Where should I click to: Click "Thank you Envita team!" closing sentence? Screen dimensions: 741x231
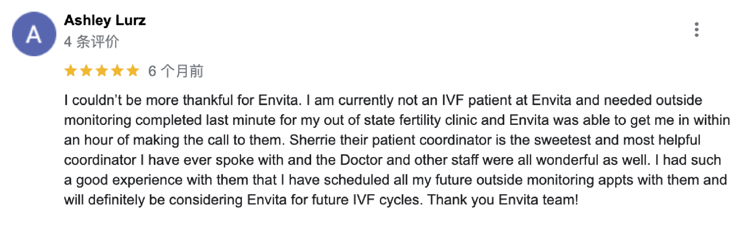(x=503, y=200)
